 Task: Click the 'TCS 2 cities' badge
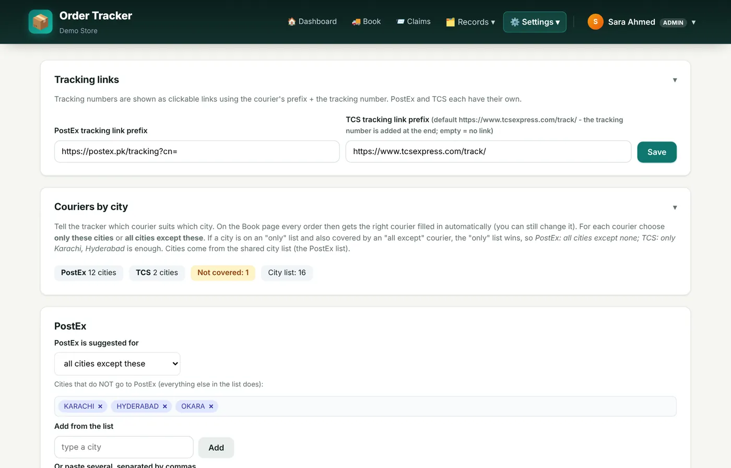[x=157, y=273]
